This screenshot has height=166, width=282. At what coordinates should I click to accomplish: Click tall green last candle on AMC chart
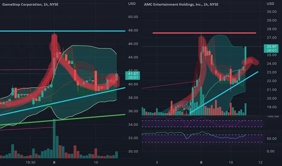[x=245, y=55]
